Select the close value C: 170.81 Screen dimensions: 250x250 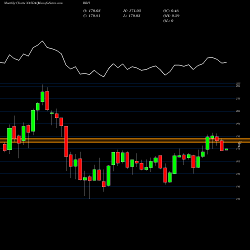click(x=91, y=15)
